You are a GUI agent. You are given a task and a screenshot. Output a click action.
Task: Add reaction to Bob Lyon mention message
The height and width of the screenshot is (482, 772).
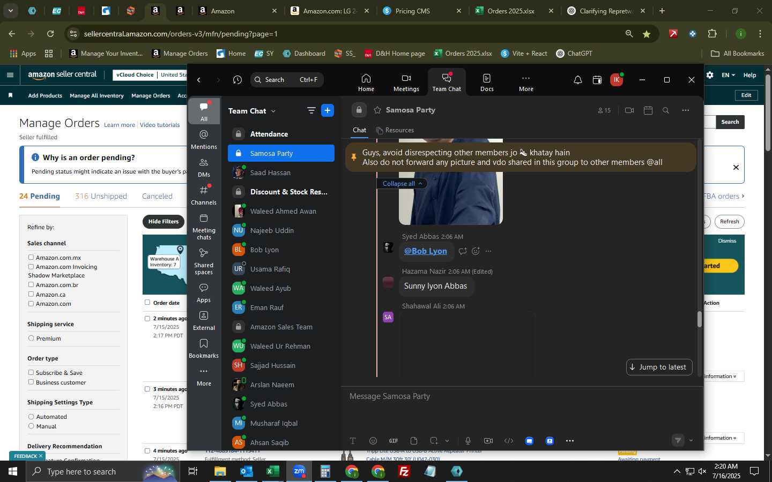pos(476,251)
